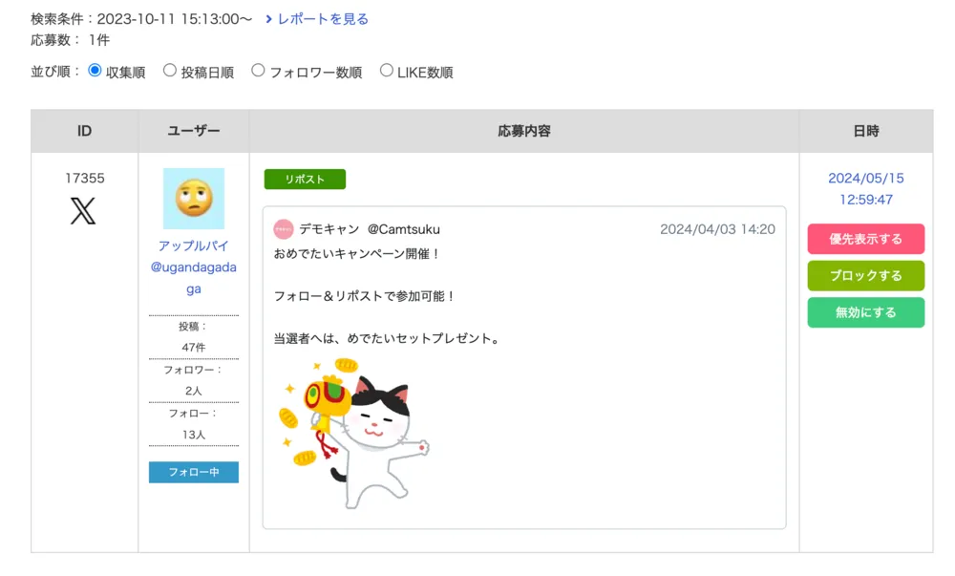
Task: Click the @Camtsuku account handle
Action: pos(404,229)
